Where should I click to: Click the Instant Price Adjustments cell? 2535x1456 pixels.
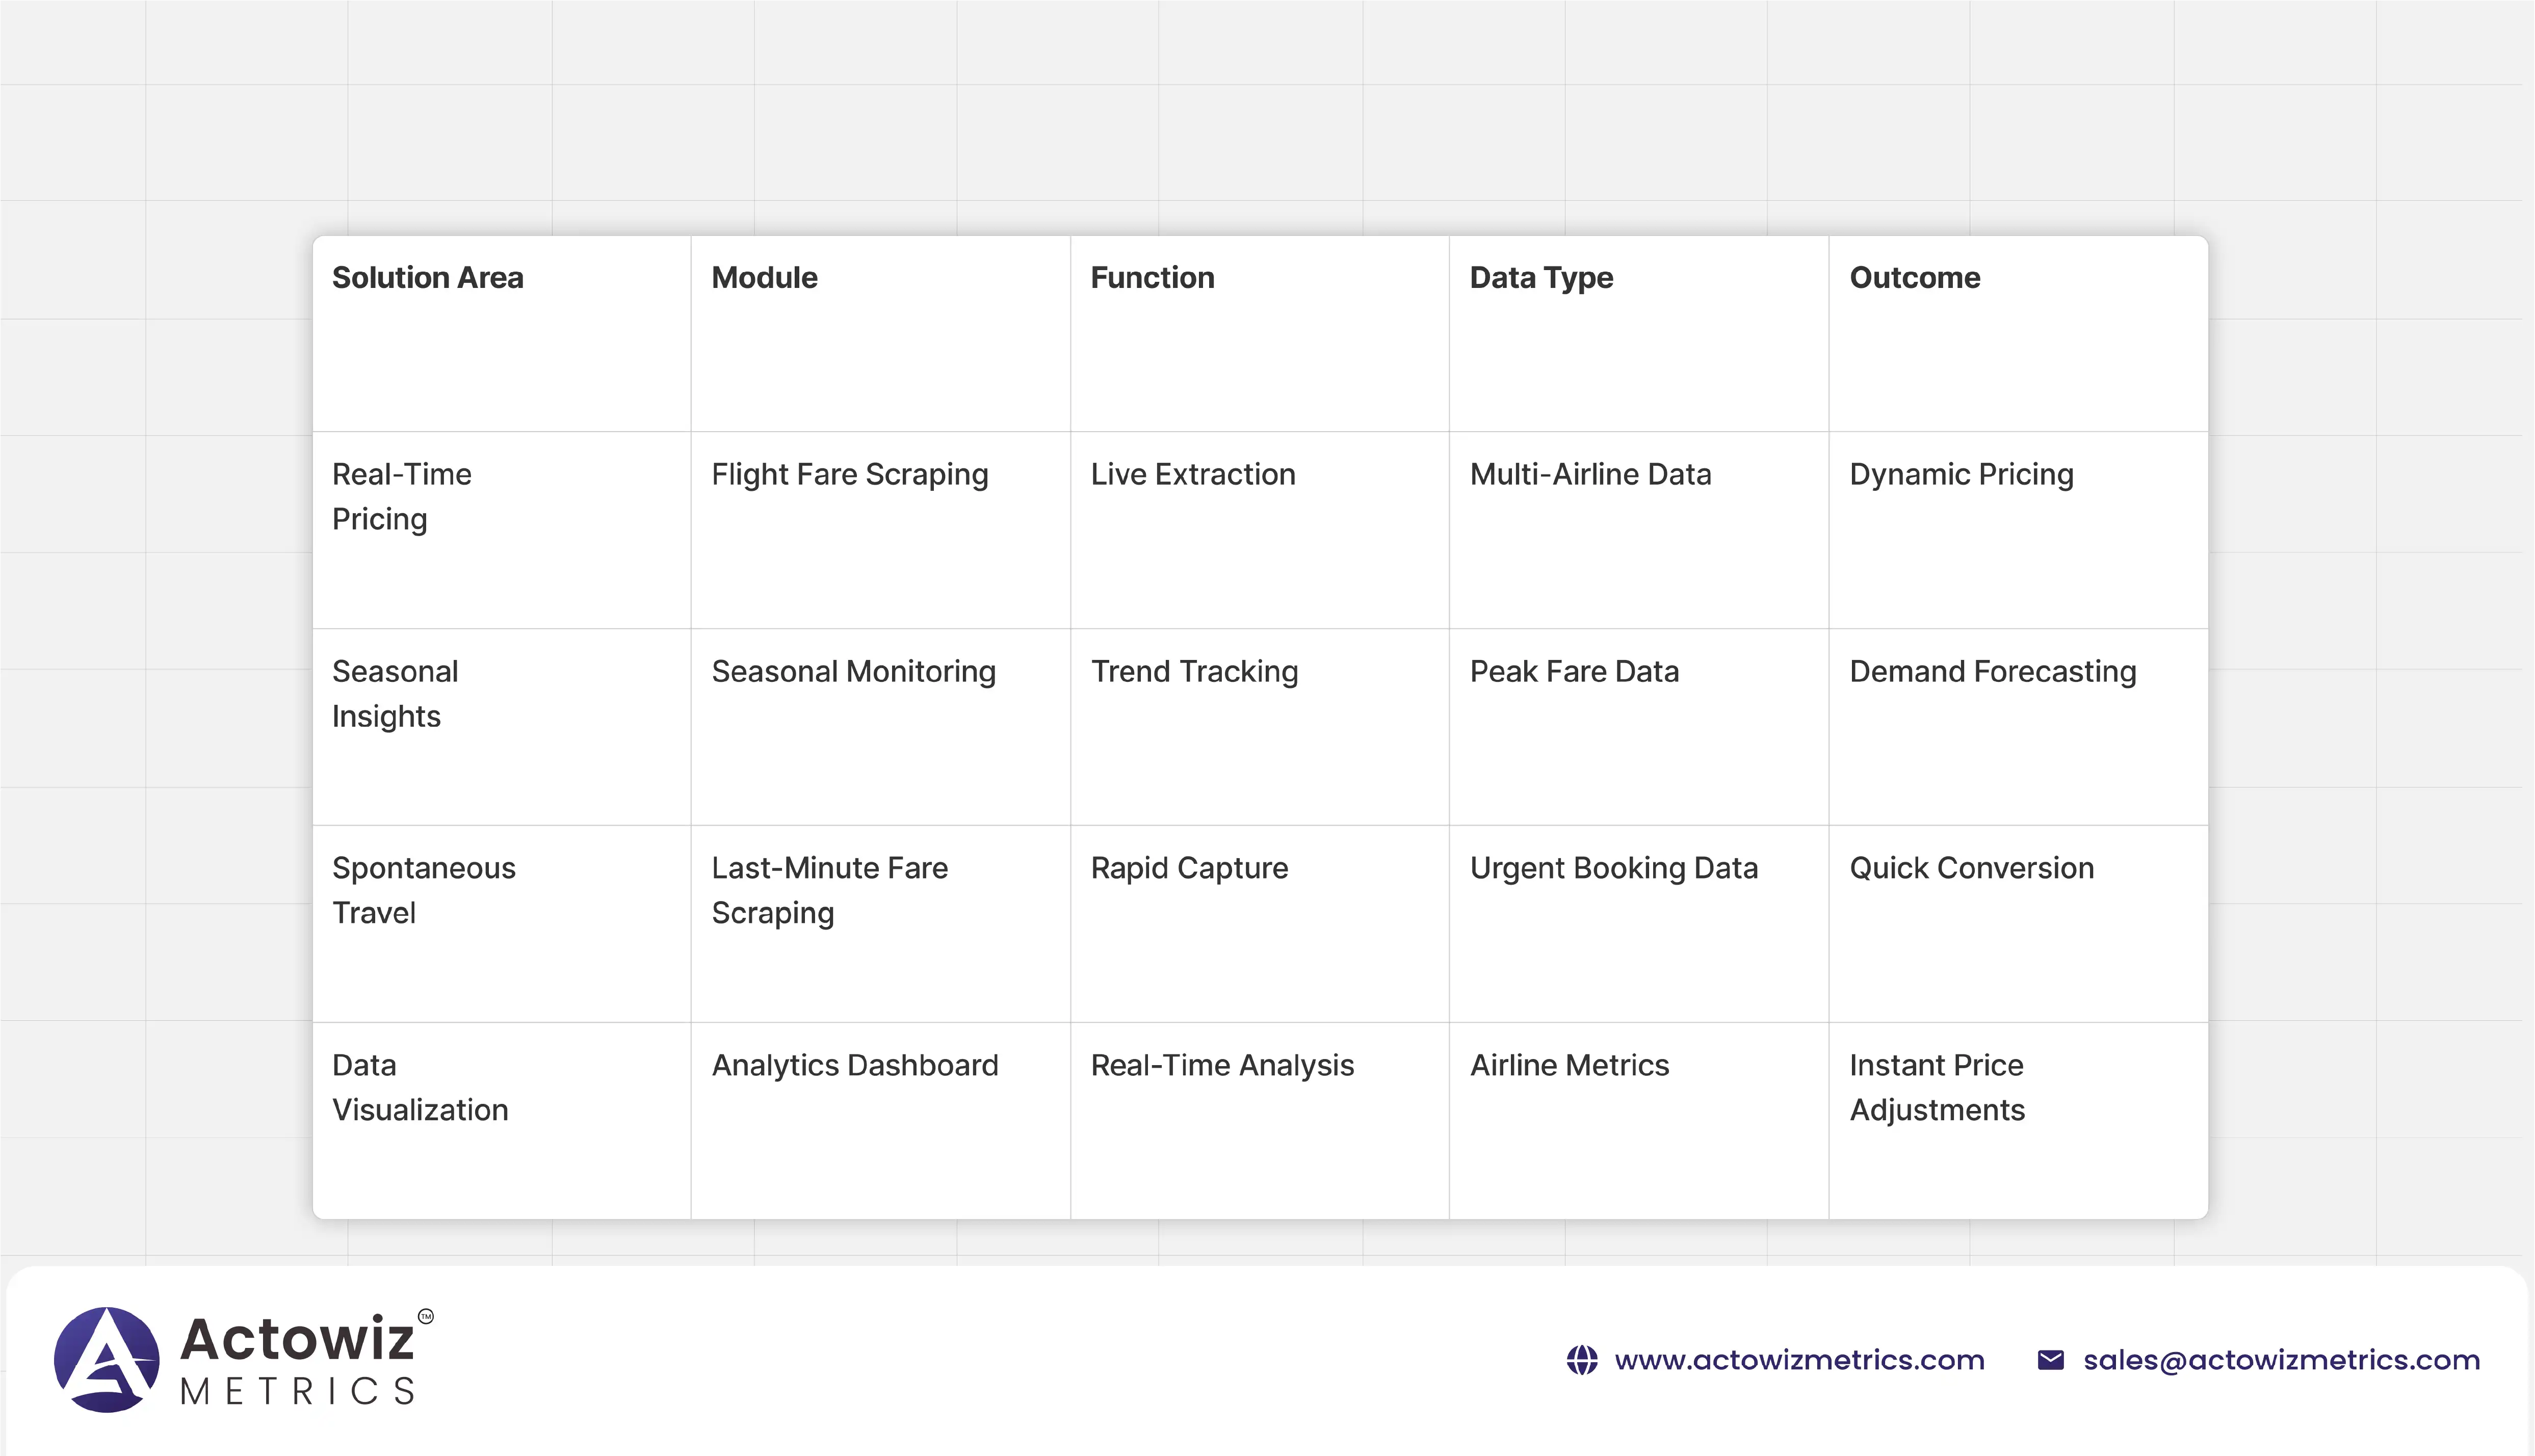pos(1936,1088)
